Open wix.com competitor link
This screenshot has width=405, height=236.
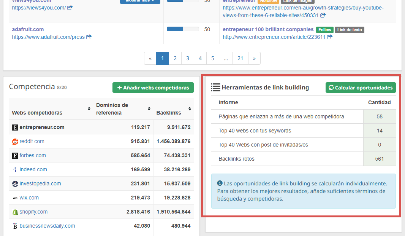coord(29,198)
